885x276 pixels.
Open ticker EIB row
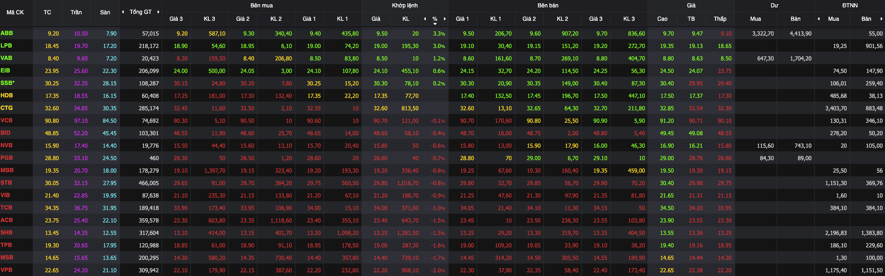[x=6, y=71]
